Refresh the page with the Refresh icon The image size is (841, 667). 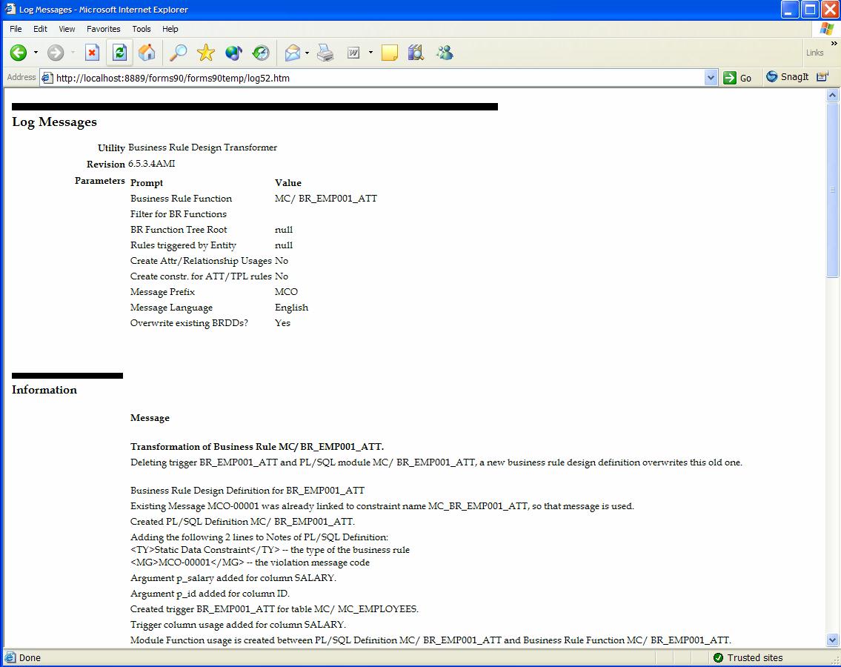pyautogui.click(x=119, y=53)
